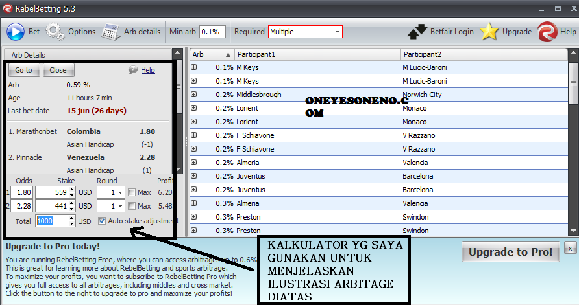Open Arb details calculator icon

click(x=110, y=32)
